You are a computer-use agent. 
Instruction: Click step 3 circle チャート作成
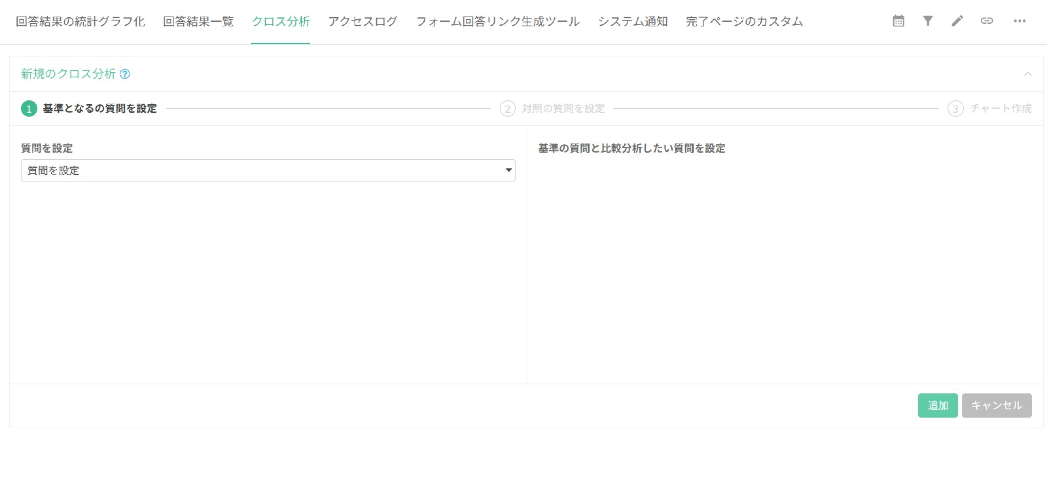click(x=956, y=108)
